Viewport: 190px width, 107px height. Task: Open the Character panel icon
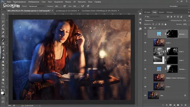[140, 19]
